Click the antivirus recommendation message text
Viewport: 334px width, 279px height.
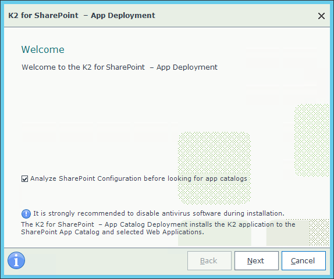[159, 213]
